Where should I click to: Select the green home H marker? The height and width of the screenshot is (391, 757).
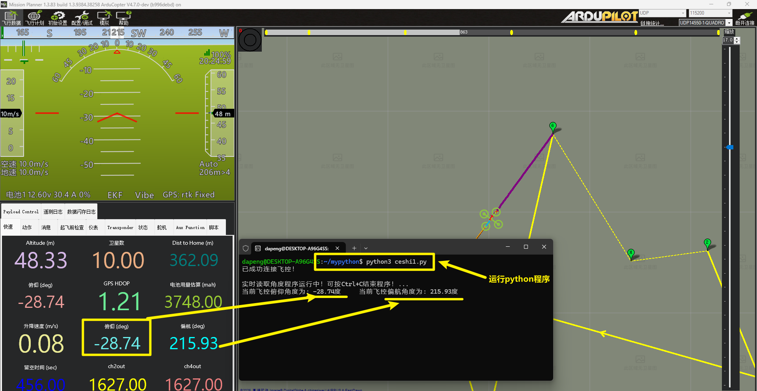click(x=631, y=253)
